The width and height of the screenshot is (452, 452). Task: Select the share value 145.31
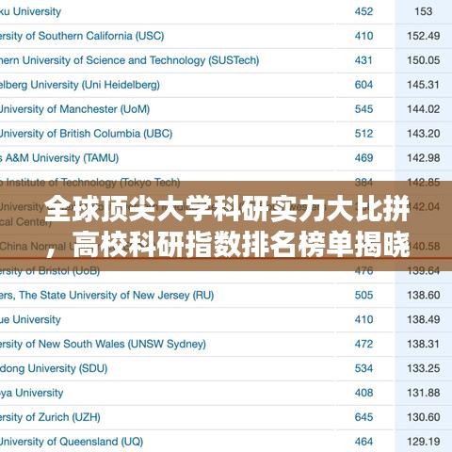424,85
